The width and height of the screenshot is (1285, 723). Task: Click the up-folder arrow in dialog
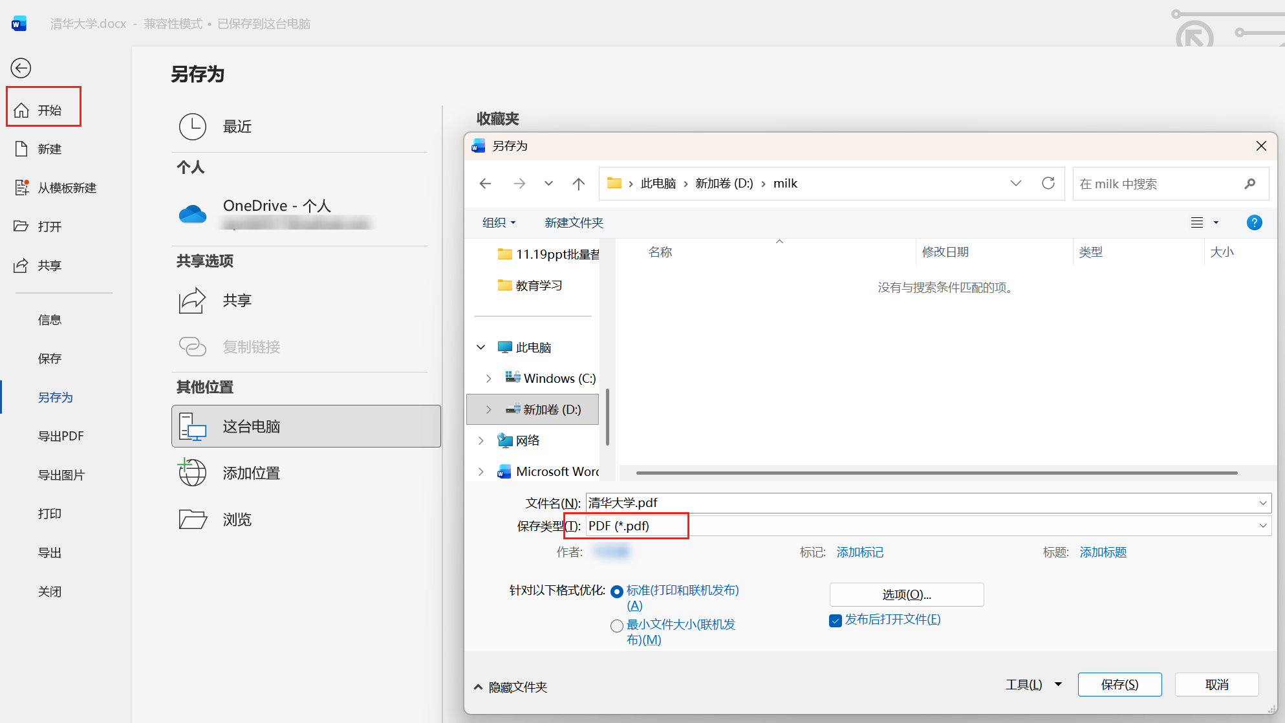click(x=578, y=184)
